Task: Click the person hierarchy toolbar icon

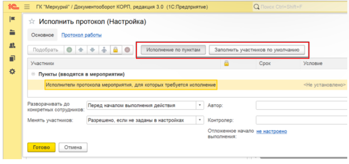Action: [104, 50]
